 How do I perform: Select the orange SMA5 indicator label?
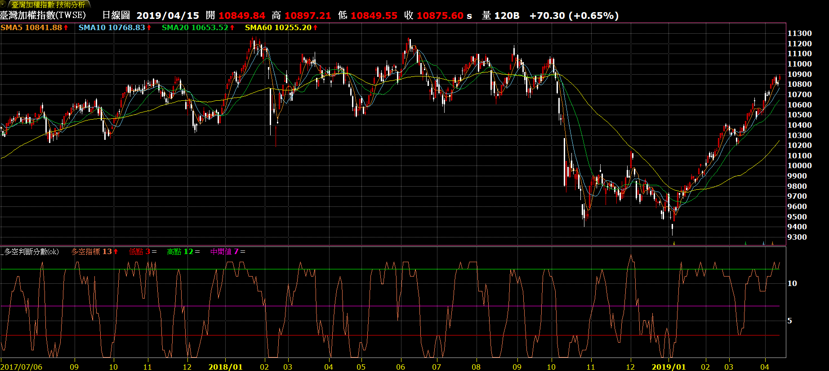(x=31, y=27)
